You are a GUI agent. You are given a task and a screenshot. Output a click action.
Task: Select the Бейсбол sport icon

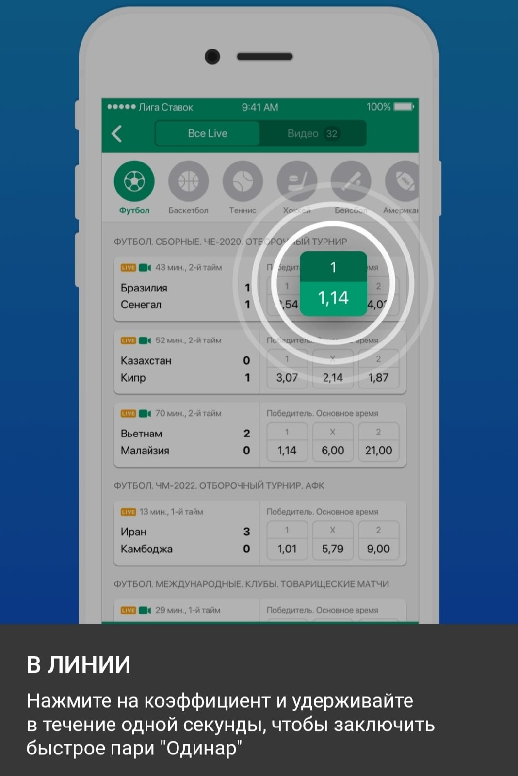[x=351, y=181]
